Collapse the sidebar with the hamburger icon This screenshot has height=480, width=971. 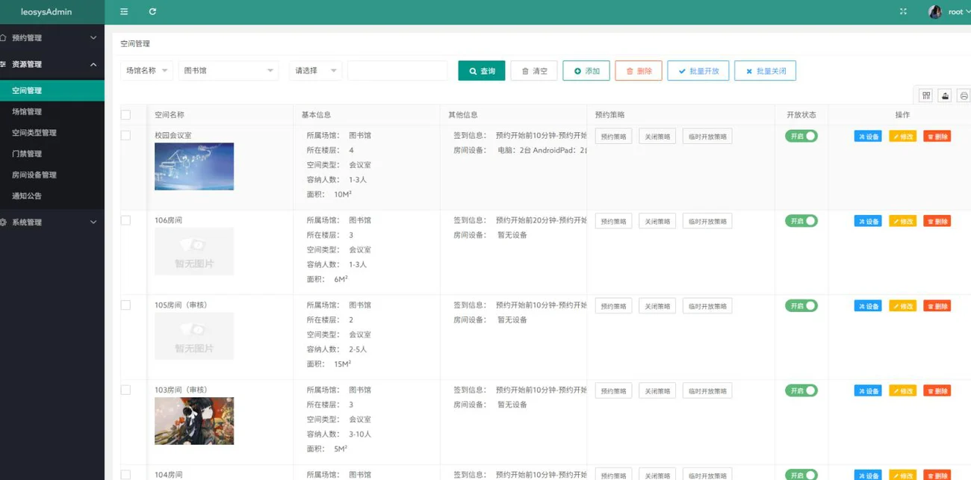click(x=124, y=11)
